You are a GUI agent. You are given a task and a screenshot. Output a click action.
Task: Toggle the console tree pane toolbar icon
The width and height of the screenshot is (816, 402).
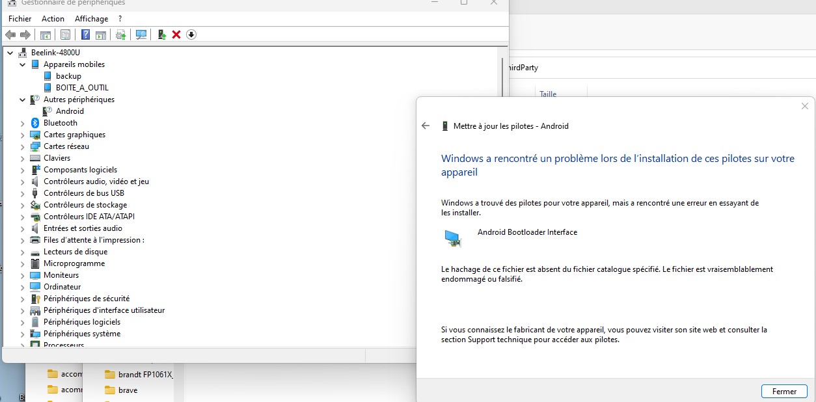coord(46,34)
